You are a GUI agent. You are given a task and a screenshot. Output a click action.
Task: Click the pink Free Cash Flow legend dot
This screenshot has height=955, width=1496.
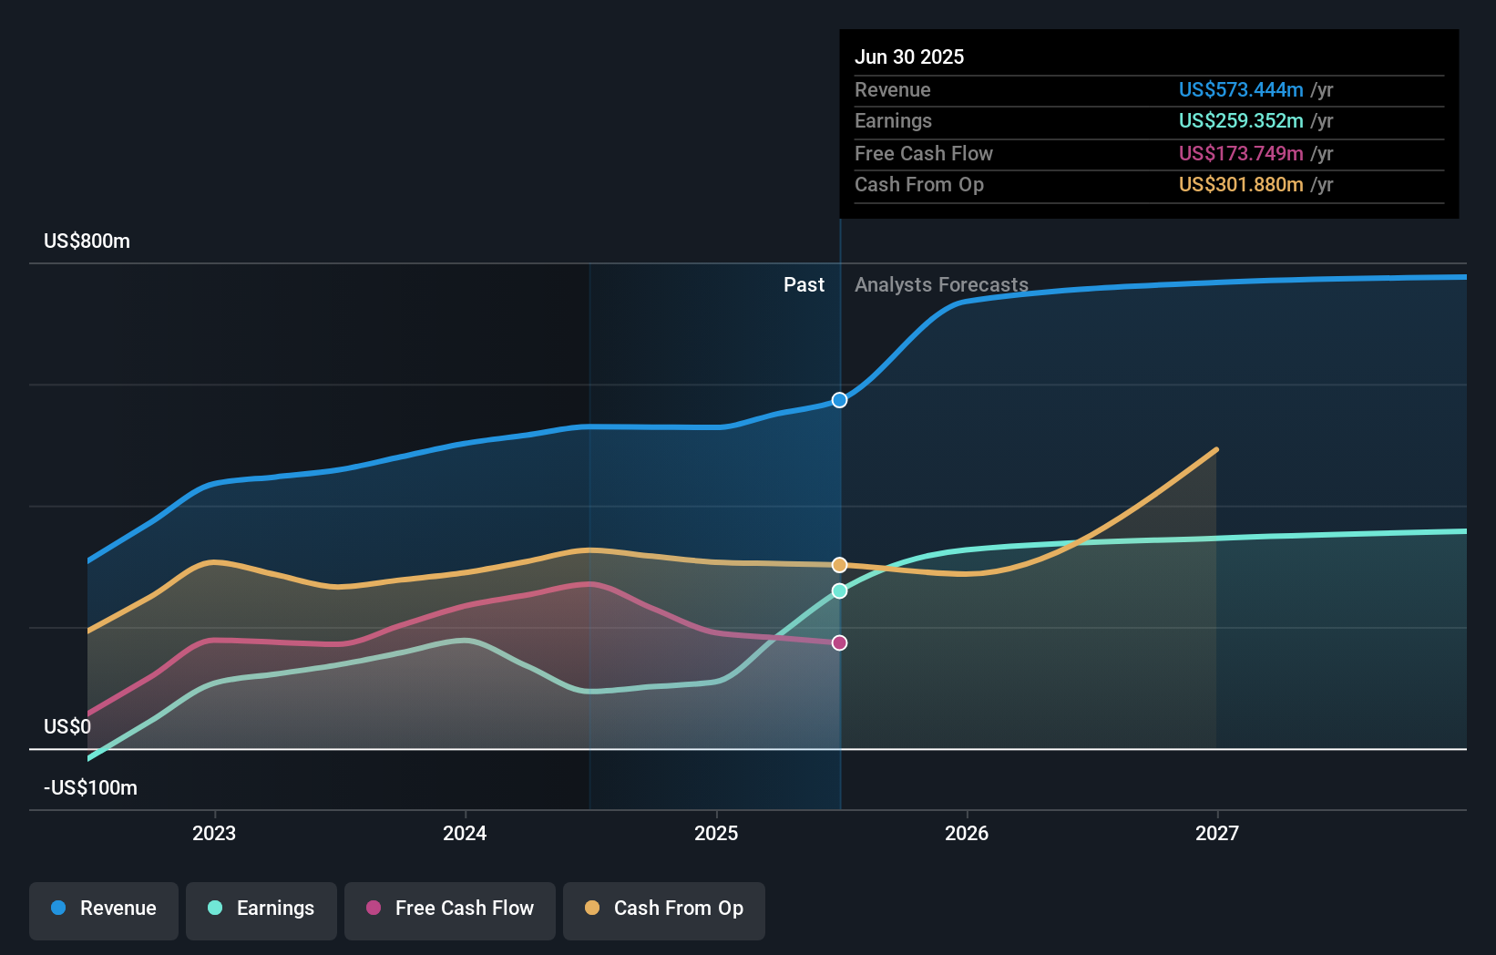(x=374, y=909)
